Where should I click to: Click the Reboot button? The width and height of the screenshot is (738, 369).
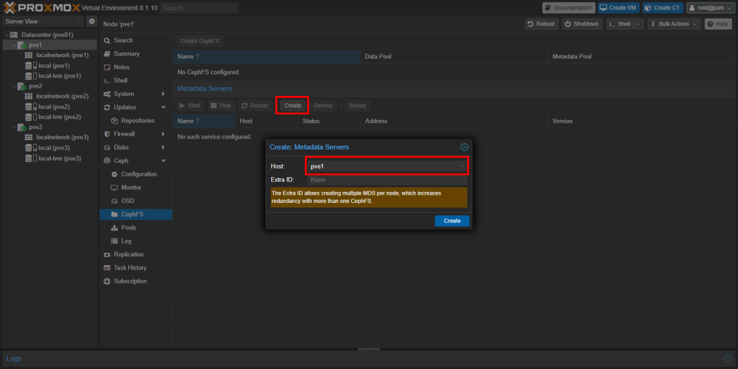pos(541,24)
